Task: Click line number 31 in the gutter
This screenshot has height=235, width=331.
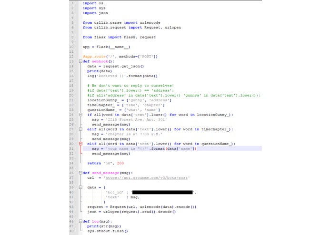Action: pyautogui.click(x=71, y=149)
